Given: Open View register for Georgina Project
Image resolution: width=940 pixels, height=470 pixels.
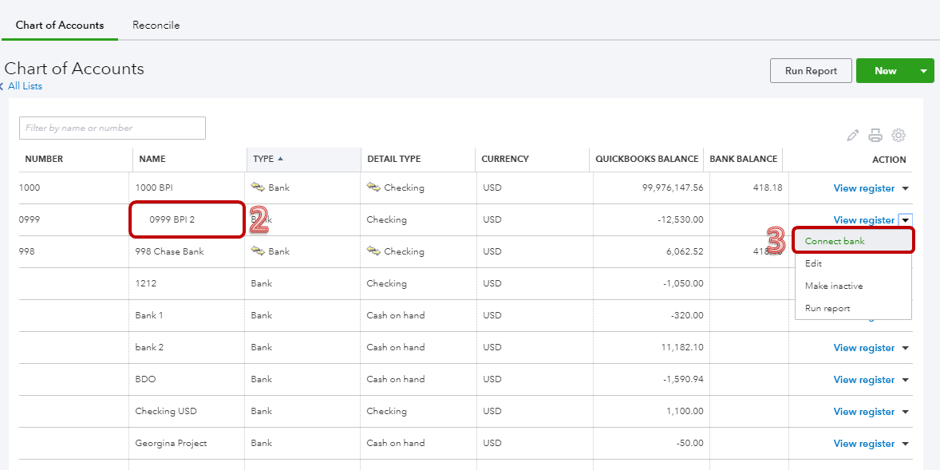Looking at the screenshot, I should tap(864, 444).
